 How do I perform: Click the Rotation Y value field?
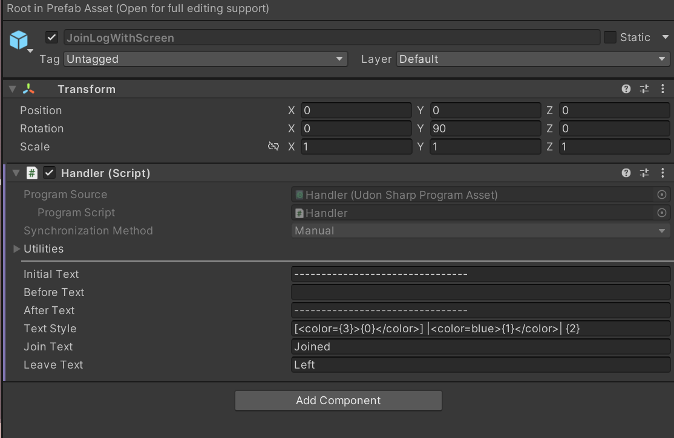pyautogui.click(x=485, y=129)
